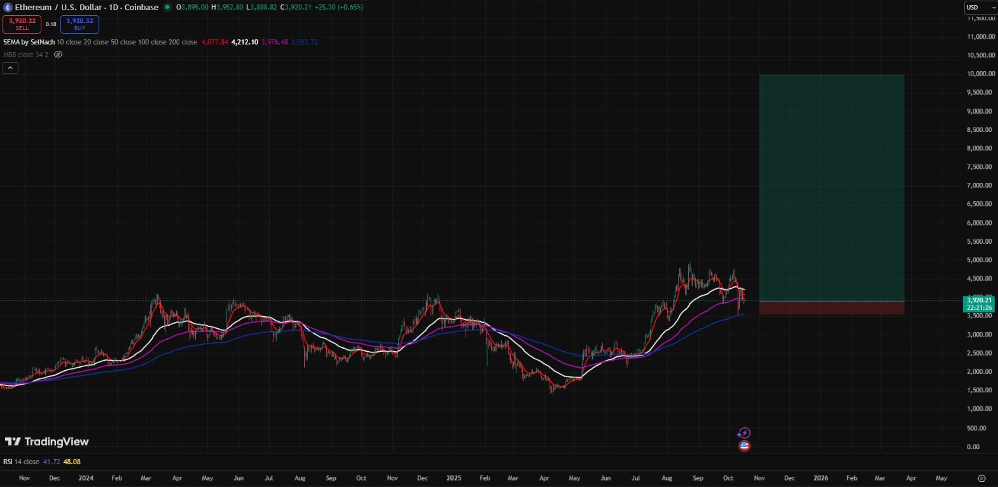Select the green profit zone of long position
Screen dimensions: 998x487
(x=831, y=187)
